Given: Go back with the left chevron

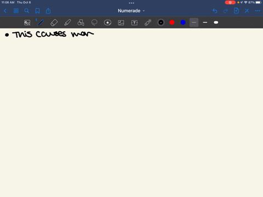Looking at the screenshot, I should click(5, 11).
